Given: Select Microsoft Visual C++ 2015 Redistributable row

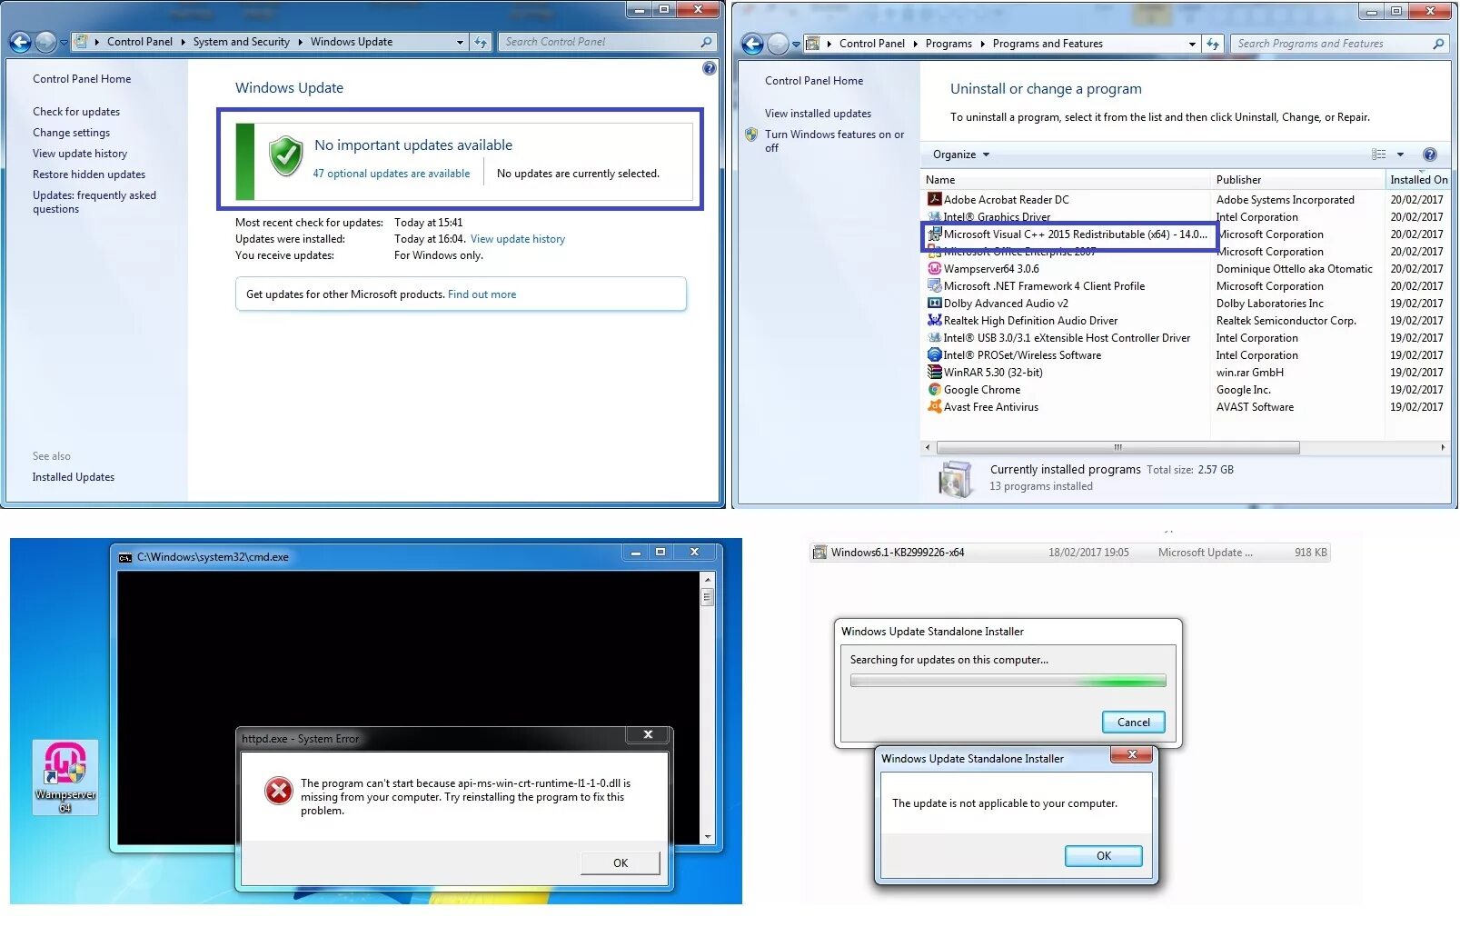Looking at the screenshot, I should (x=1068, y=234).
